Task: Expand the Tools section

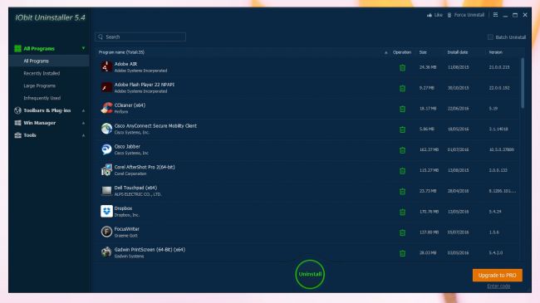Action: 83,135
